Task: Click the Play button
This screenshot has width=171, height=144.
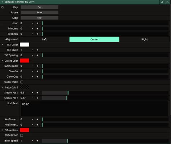Action: click(39, 7)
